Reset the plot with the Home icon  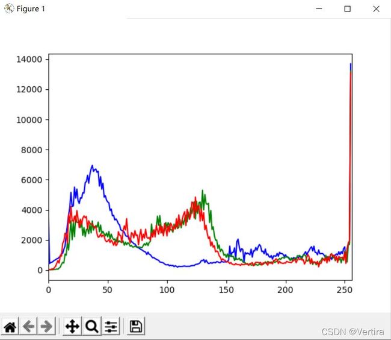(x=10, y=327)
